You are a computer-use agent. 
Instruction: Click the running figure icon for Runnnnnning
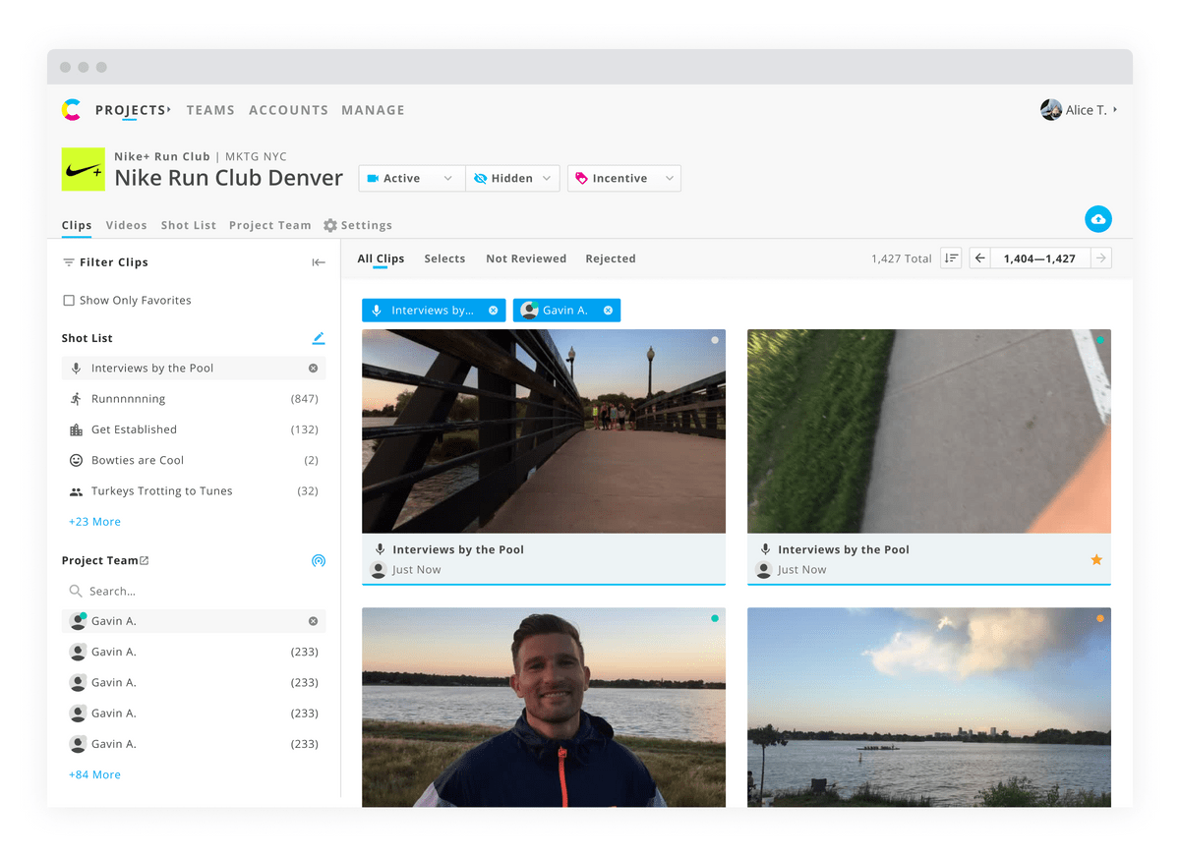click(76, 399)
